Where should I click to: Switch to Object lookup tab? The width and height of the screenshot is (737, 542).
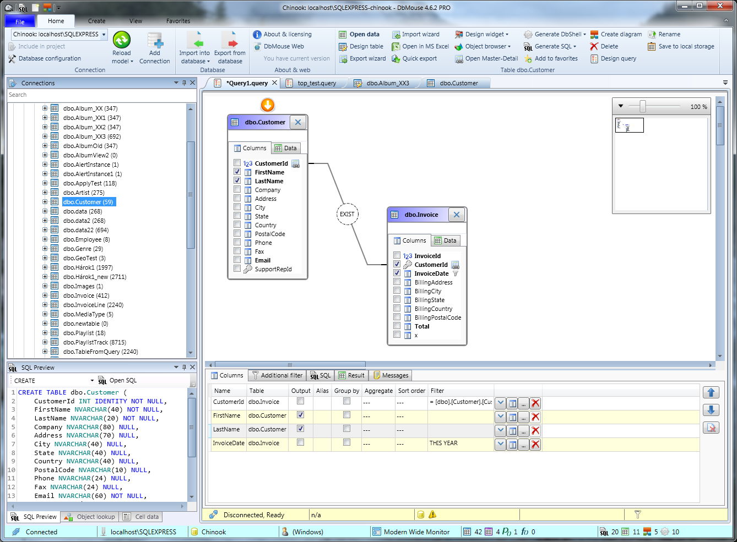click(89, 517)
